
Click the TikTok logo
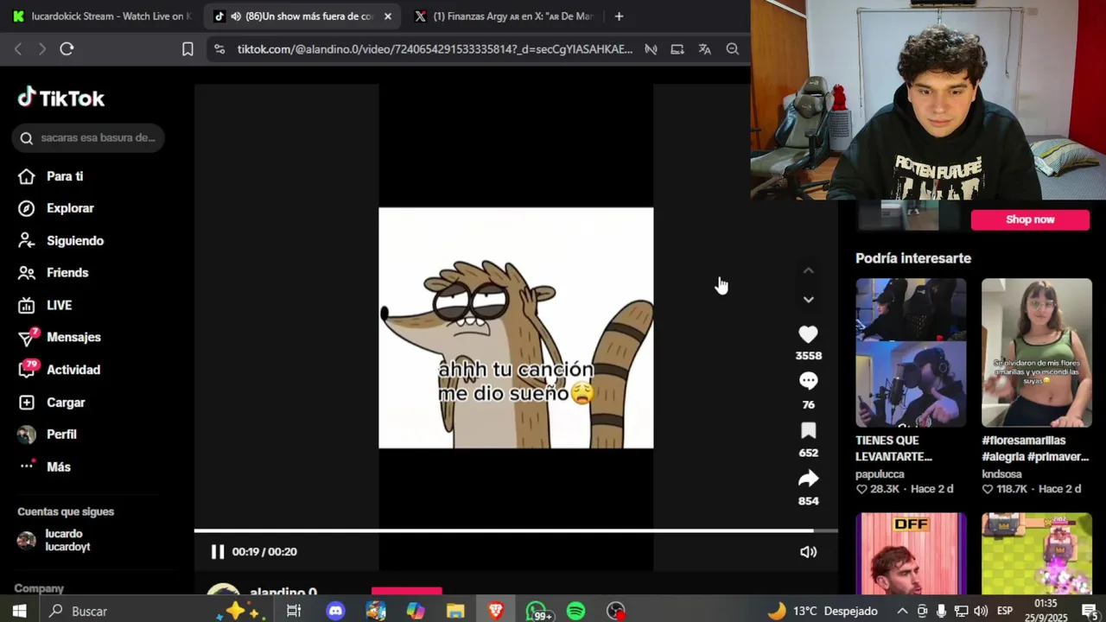tap(60, 98)
